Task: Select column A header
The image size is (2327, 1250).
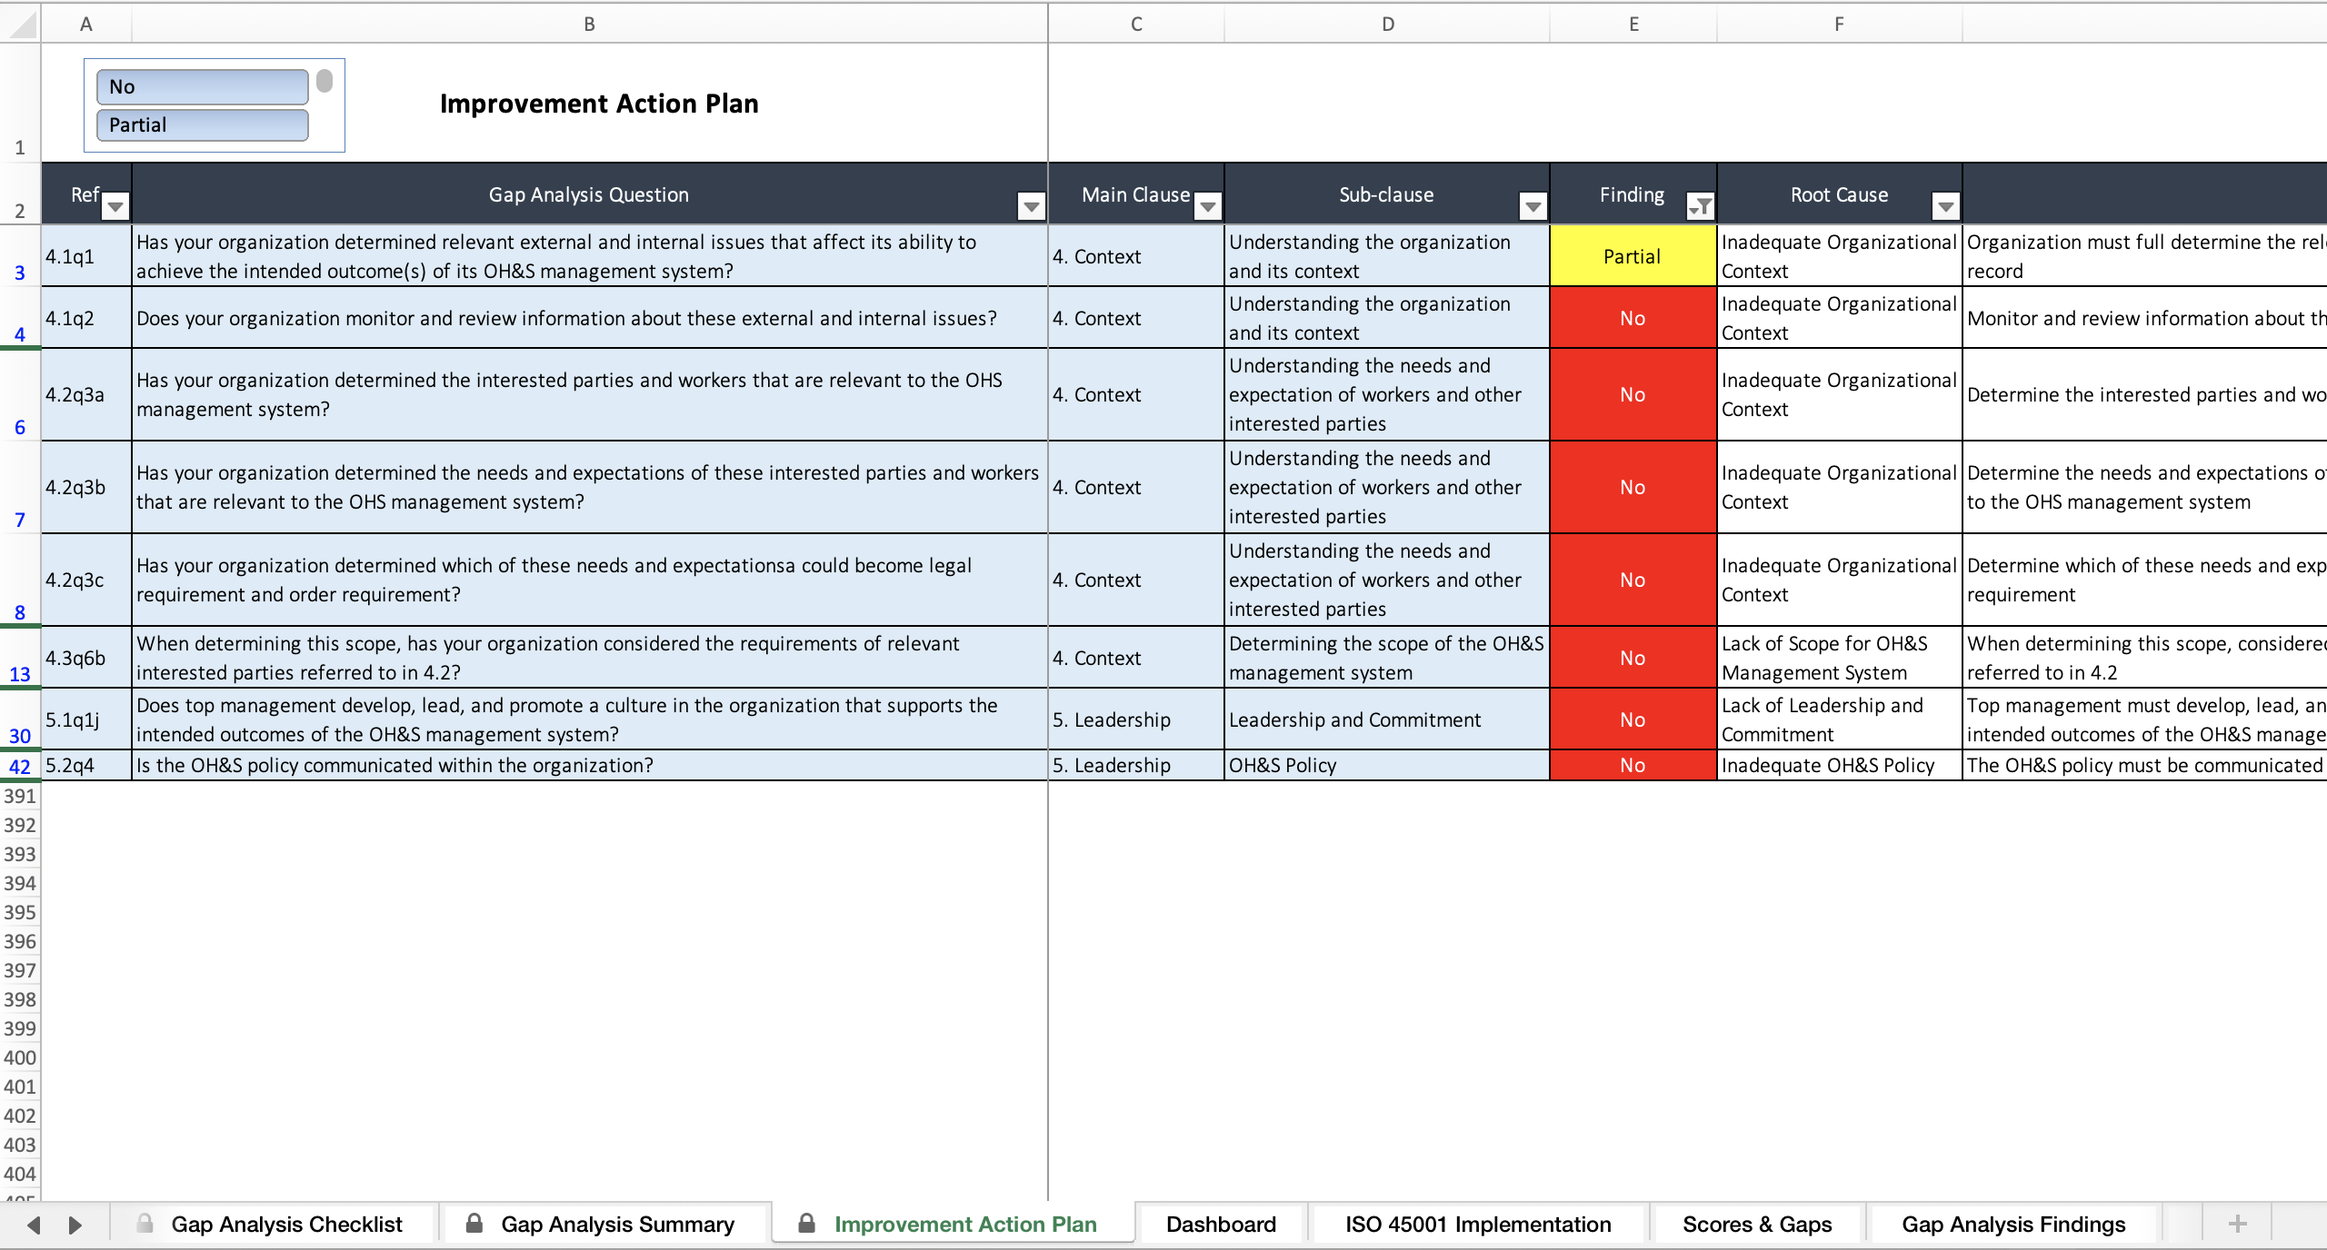Action: coord(86,25)
